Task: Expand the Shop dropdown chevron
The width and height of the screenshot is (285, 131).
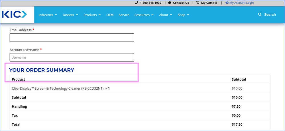Action: pos(188,15)
